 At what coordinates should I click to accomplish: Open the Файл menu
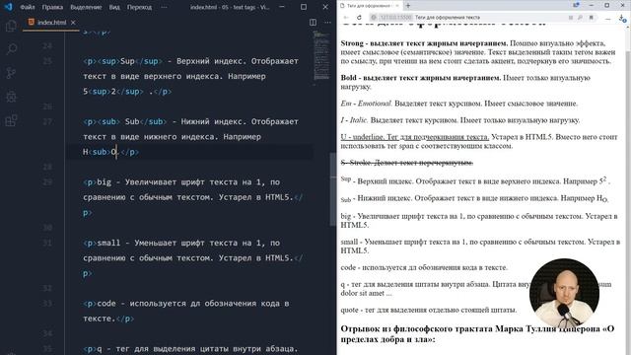tap(28, 7)
